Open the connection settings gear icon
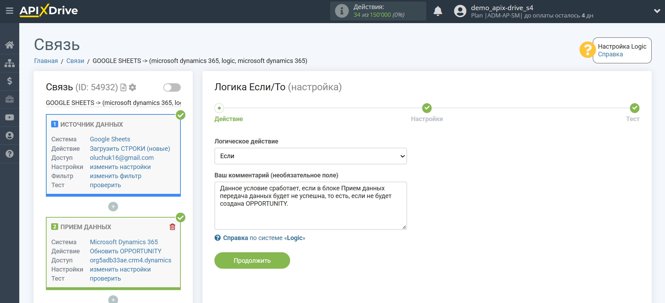 click(132, 87)
